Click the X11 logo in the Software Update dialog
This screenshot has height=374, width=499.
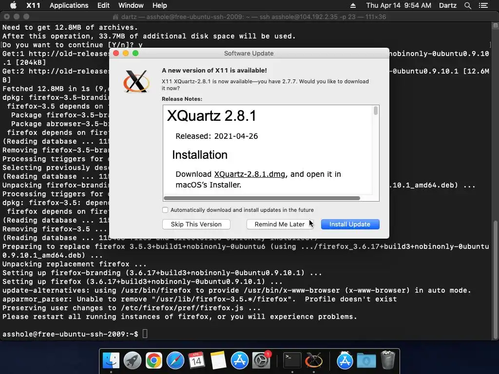136,81
